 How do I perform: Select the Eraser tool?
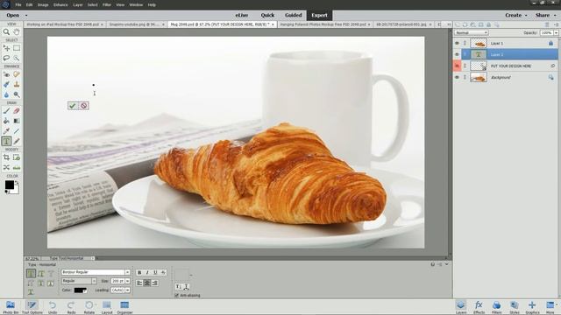click(x=17, y=111)
